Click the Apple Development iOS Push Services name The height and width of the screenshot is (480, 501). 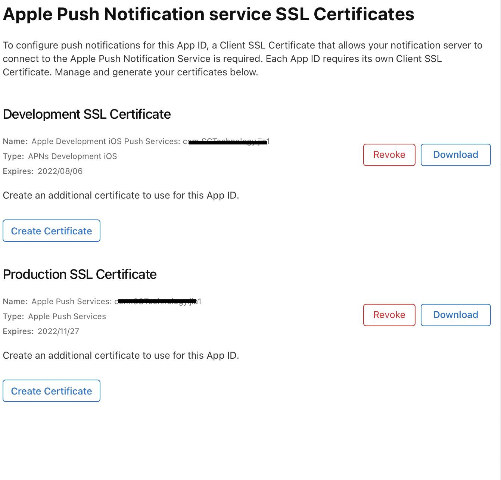106,141
